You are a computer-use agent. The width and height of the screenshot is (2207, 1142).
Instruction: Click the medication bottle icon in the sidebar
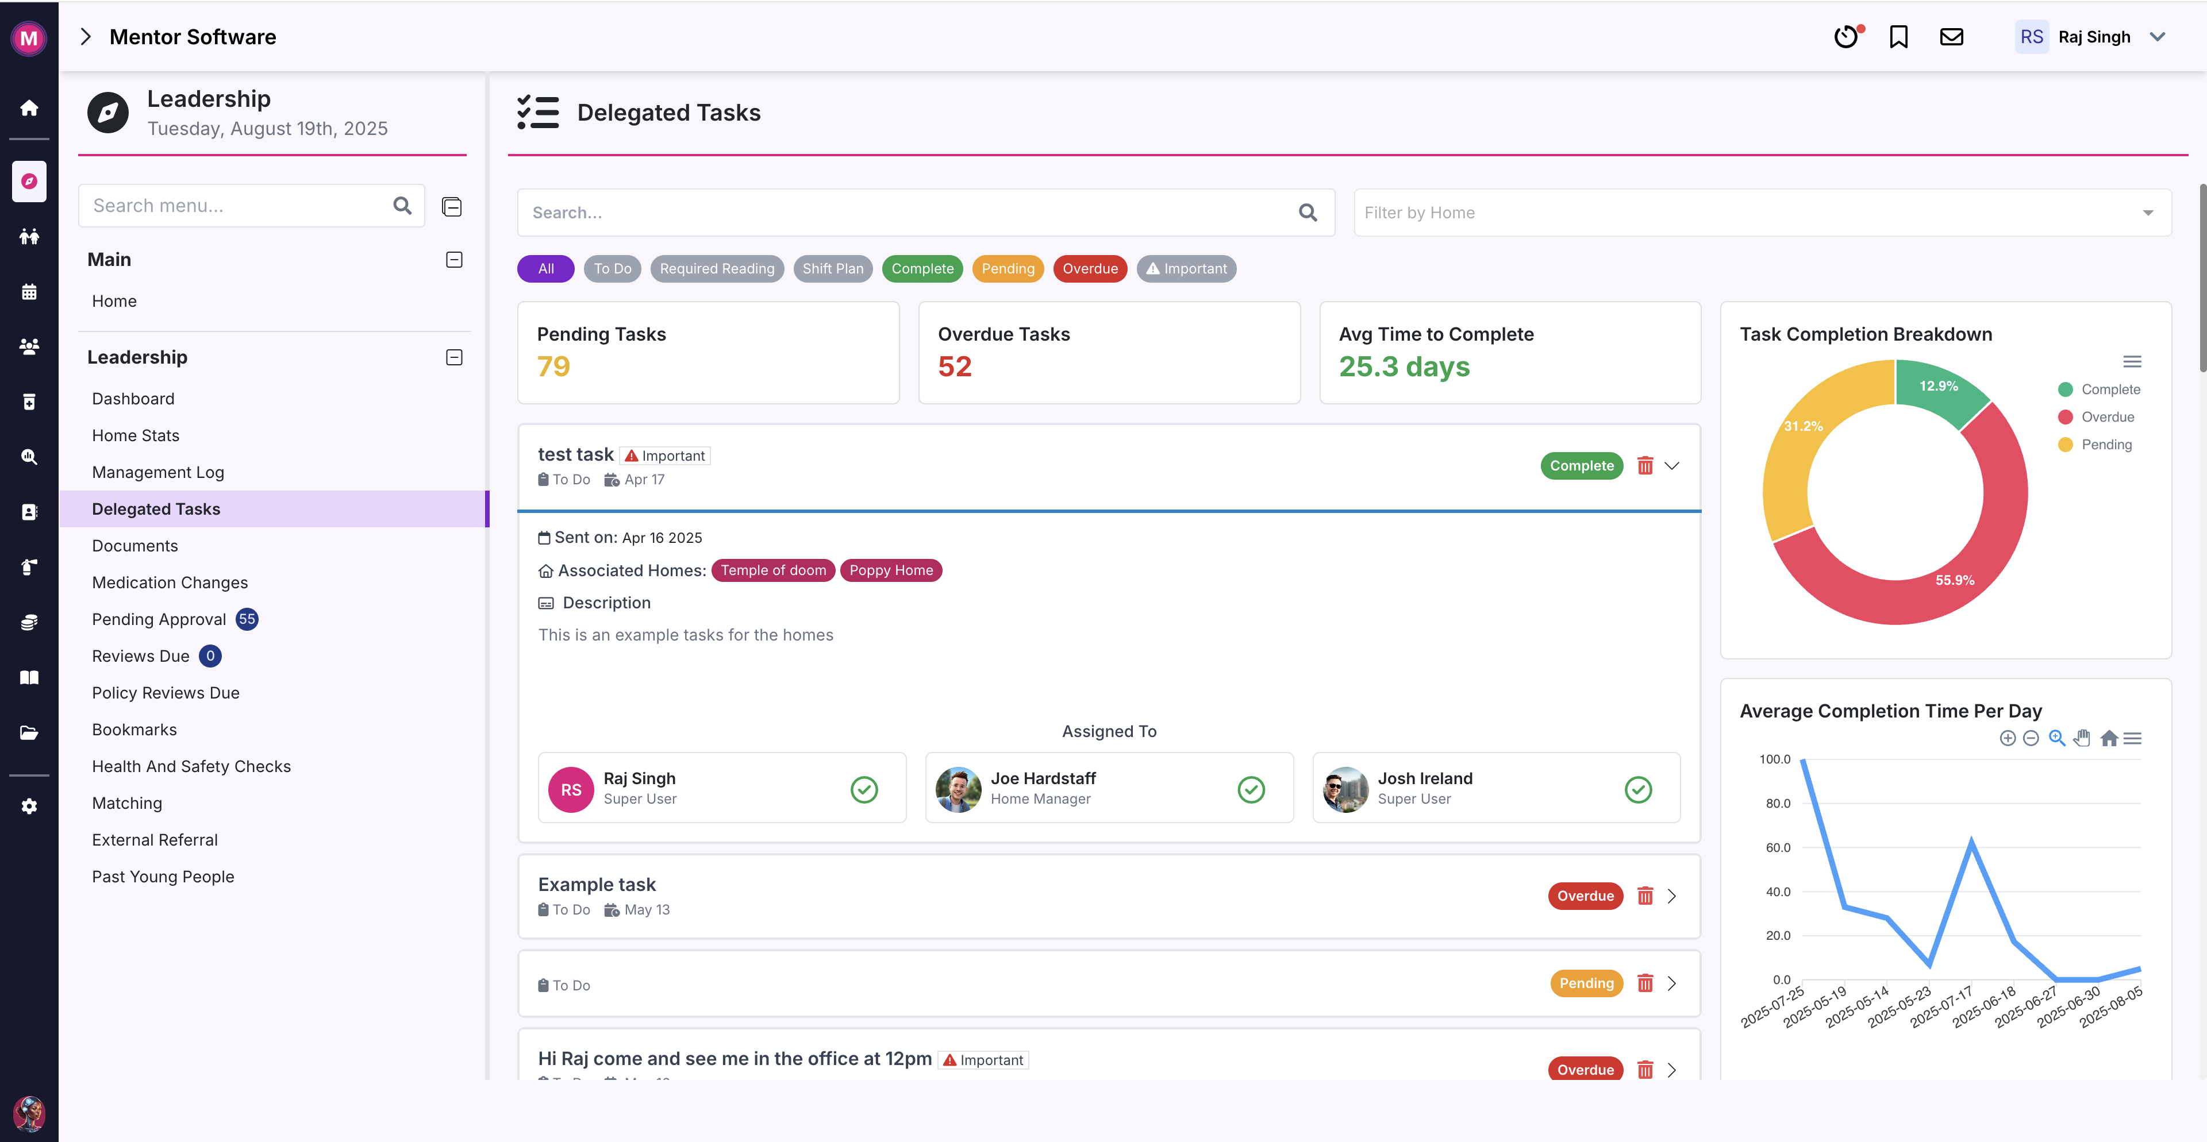29,402
